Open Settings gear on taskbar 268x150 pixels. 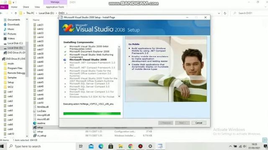point(150,146)
